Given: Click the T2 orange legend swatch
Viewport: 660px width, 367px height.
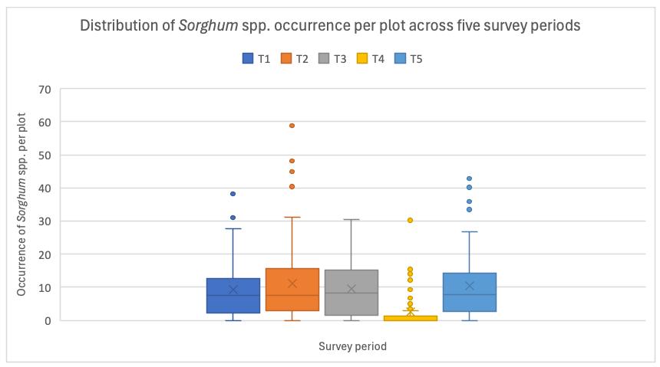Looking at the screenshot, I should (286, 58).
